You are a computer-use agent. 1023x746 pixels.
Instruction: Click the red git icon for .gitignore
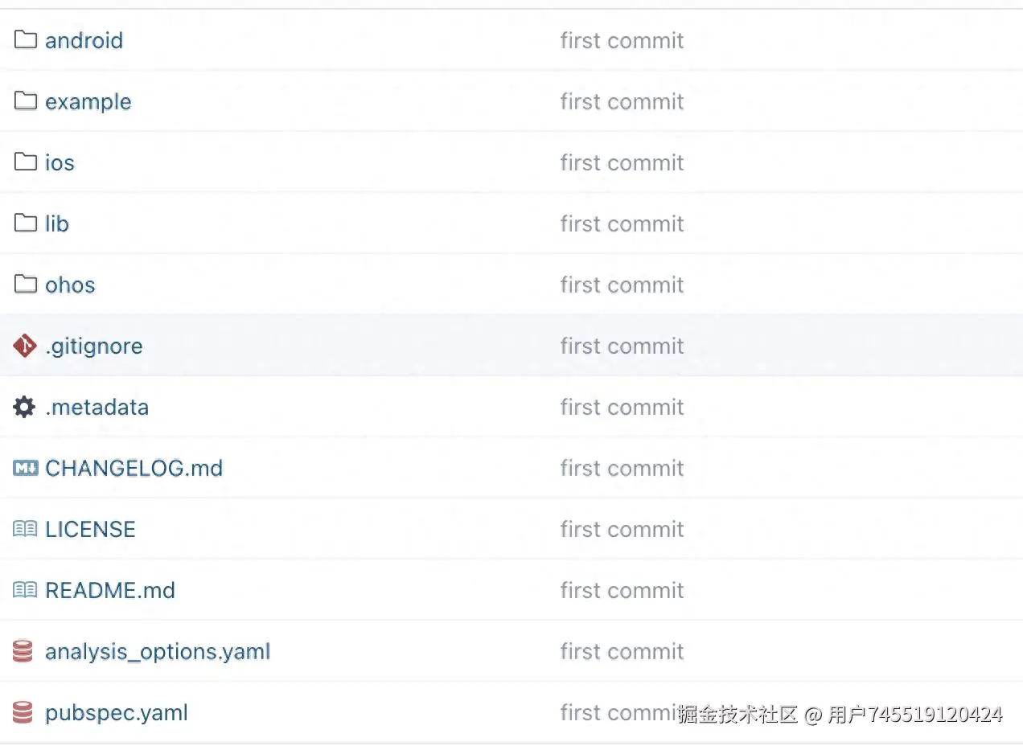coord(25,346)
